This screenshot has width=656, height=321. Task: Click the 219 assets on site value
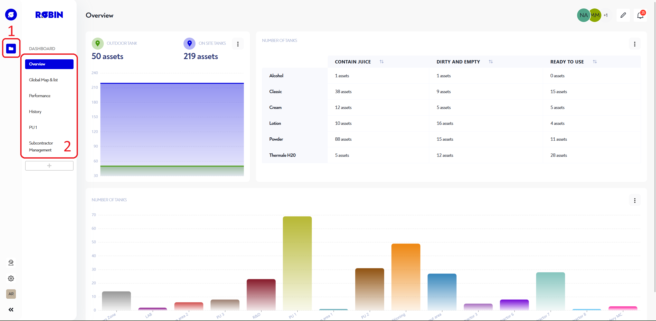201,56
